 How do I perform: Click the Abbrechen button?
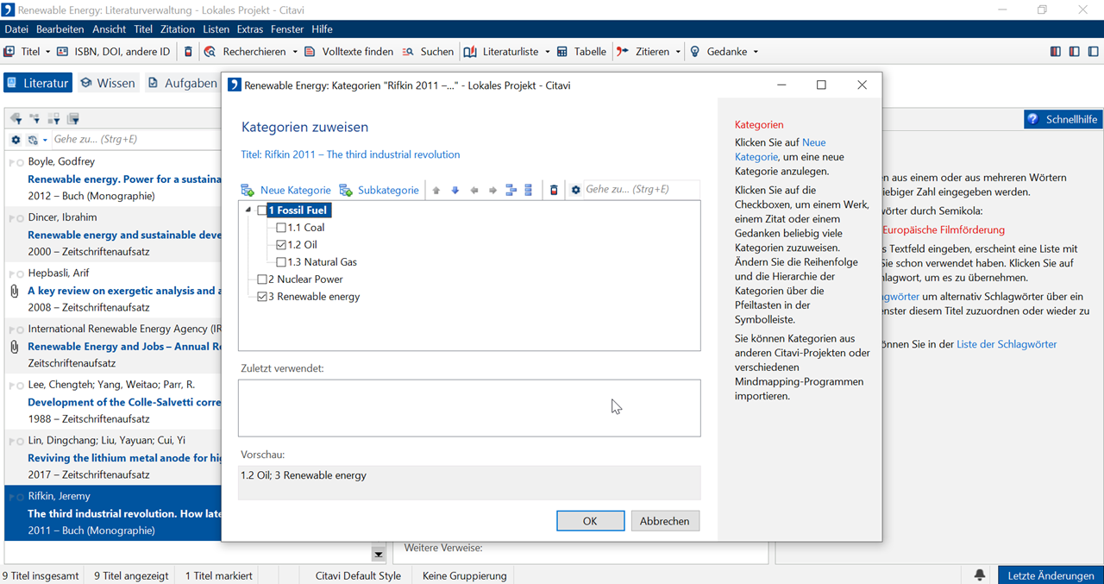coord(664,521)
